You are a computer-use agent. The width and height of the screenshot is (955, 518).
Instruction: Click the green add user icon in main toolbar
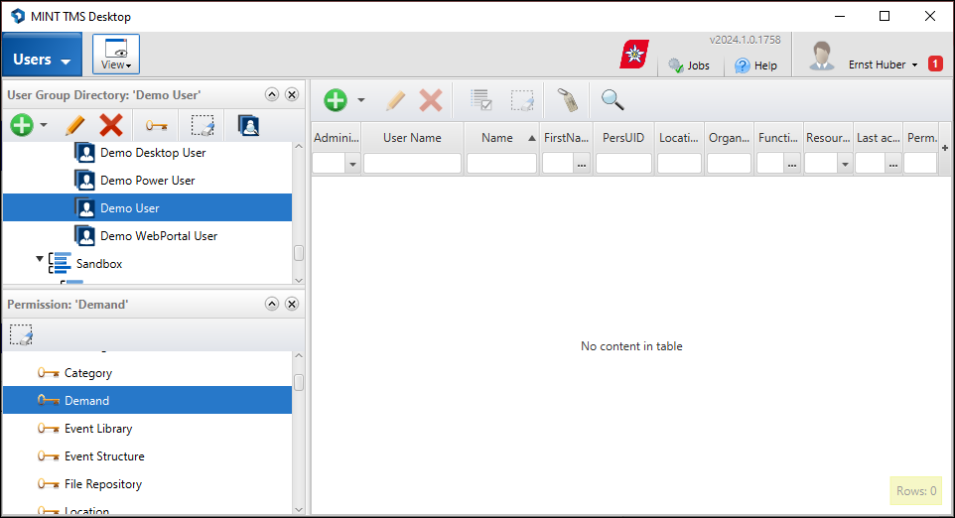point(335,100)
